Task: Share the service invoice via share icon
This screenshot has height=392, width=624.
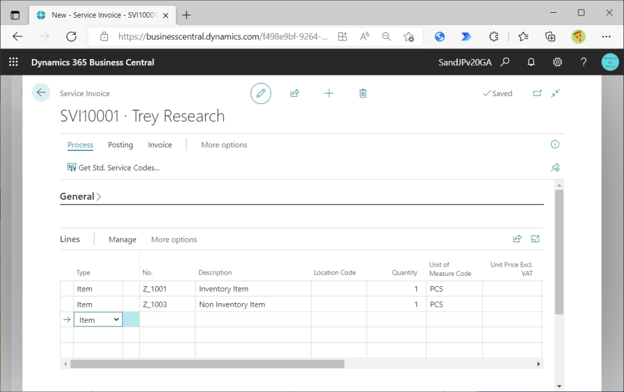Action: click(294, 93)
